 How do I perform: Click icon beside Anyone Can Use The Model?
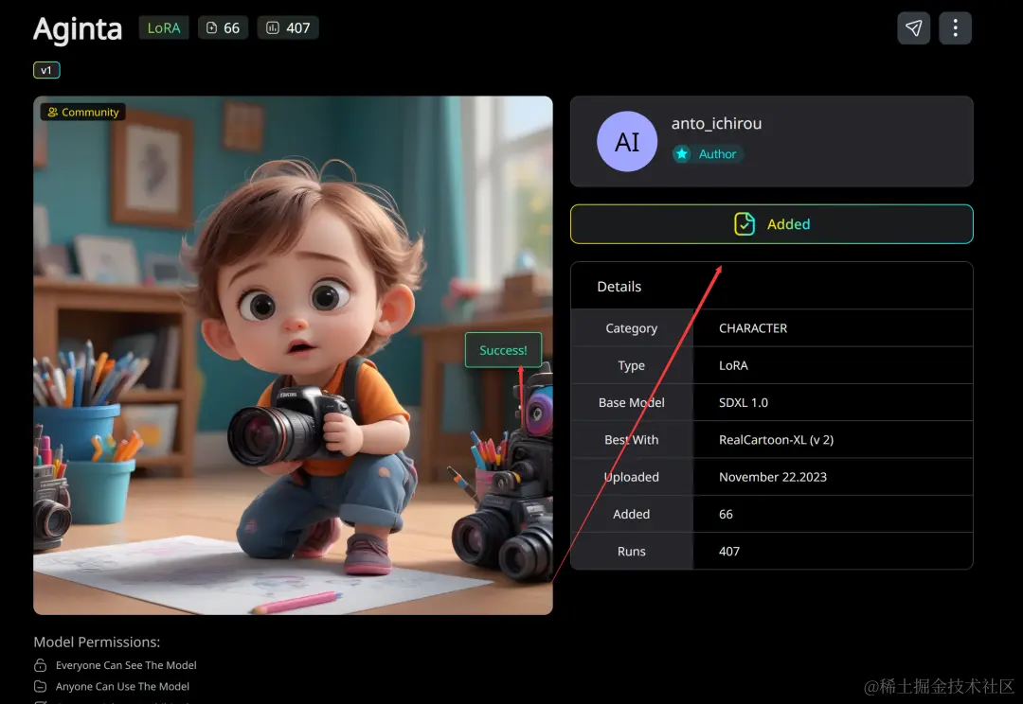tap(41, 686)
